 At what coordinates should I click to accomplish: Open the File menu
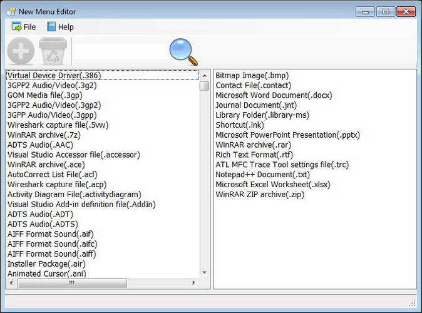coord(24,27)
